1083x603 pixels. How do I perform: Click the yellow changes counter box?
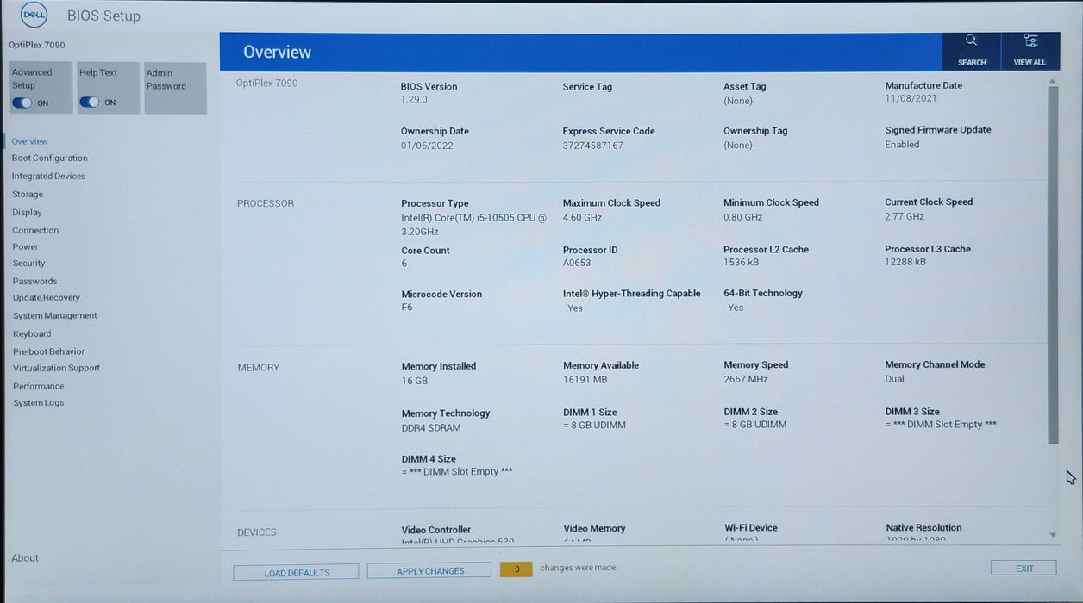pyautogui.click(x=516, y=569)
